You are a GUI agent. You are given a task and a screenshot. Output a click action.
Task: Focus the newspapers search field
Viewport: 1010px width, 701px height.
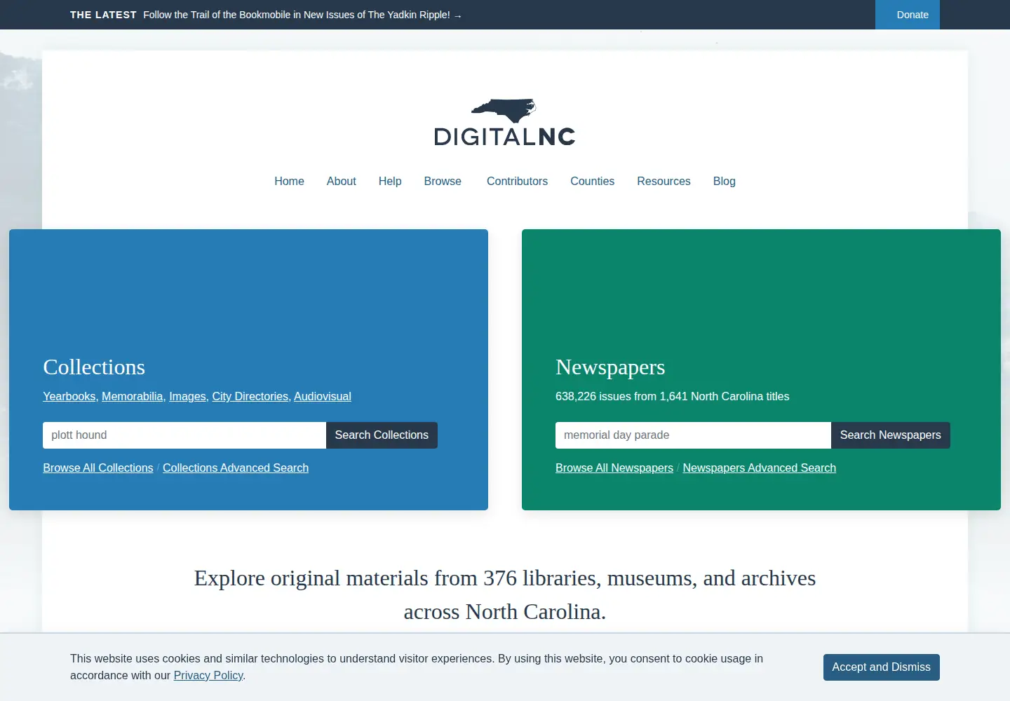coord(693,435)
